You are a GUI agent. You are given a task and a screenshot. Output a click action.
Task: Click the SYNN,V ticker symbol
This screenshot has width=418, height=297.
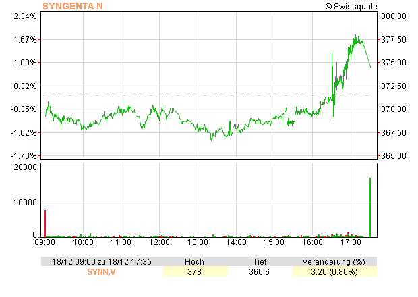pyautogui.click(x=101, y=272)
